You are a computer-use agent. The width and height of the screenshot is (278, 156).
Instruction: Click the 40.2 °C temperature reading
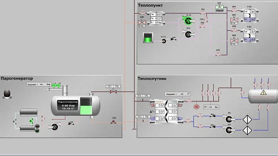[x=156, y=18]
